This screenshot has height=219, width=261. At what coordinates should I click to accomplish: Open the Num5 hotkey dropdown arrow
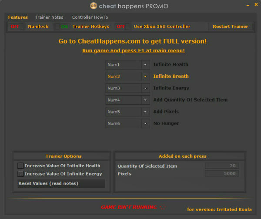145,112
